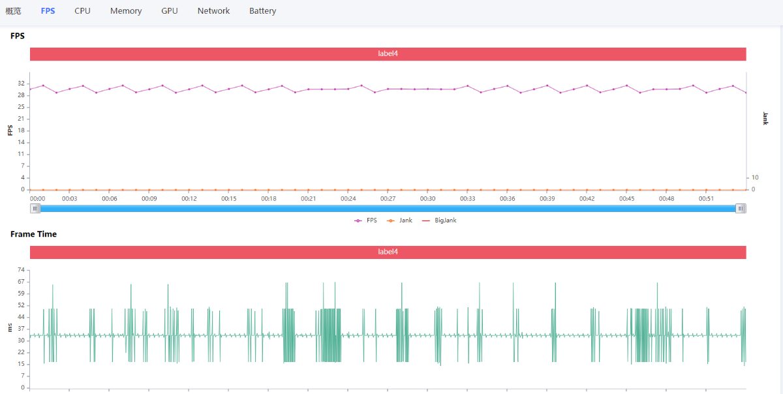Click the 00:51 label on the FPS time axis
This screenshot has height=394, width=783.
point(706,198)
